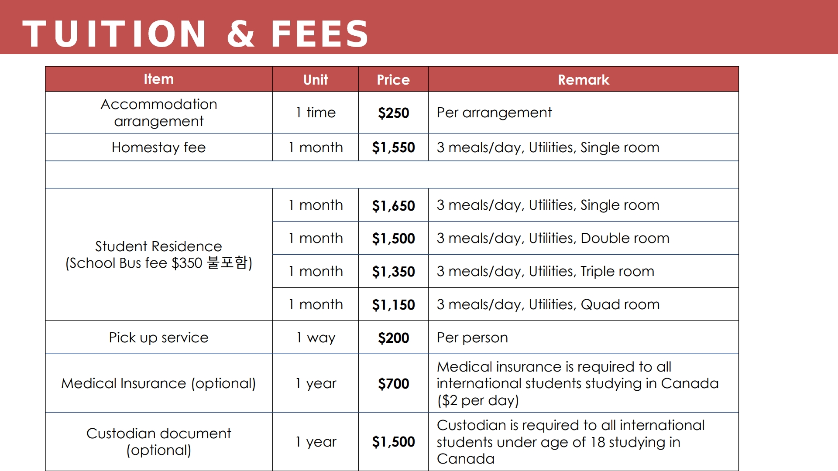Select the $700 insurance price
Viewport: 838px width, 471px height.
(x=393, y=383)
